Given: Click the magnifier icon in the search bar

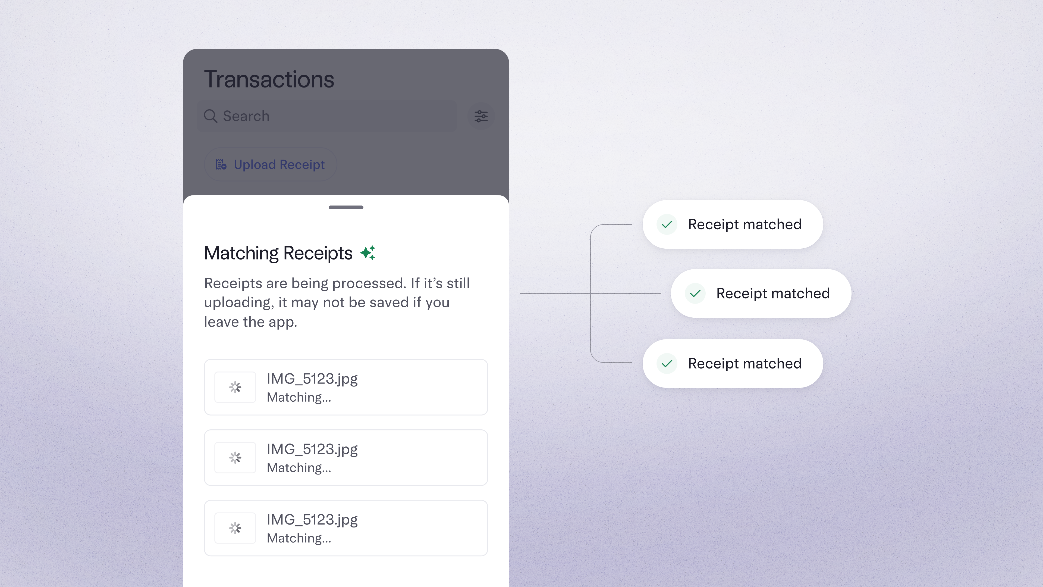Looking at the screenshot, I should point(210,116).
